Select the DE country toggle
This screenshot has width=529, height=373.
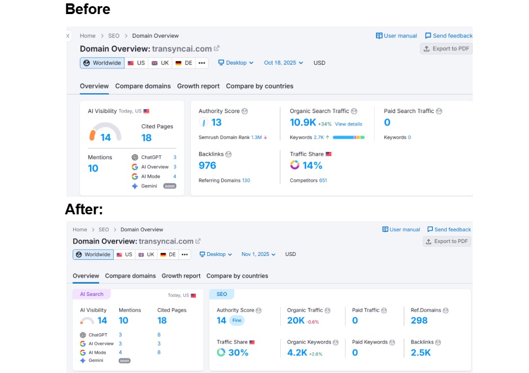pyautogui.click(x=184, y=63)
